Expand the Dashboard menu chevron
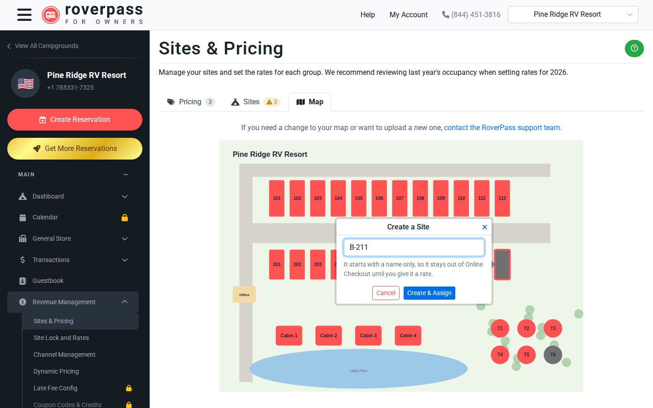Viewport: 653px width, 408px height. coord(125,197)
